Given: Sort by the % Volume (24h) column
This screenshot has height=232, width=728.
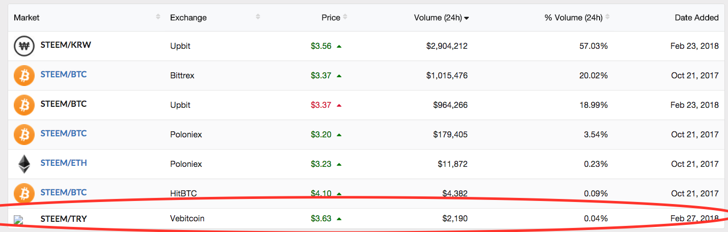Looking at the screenshot, I should [x=573, y=18].
